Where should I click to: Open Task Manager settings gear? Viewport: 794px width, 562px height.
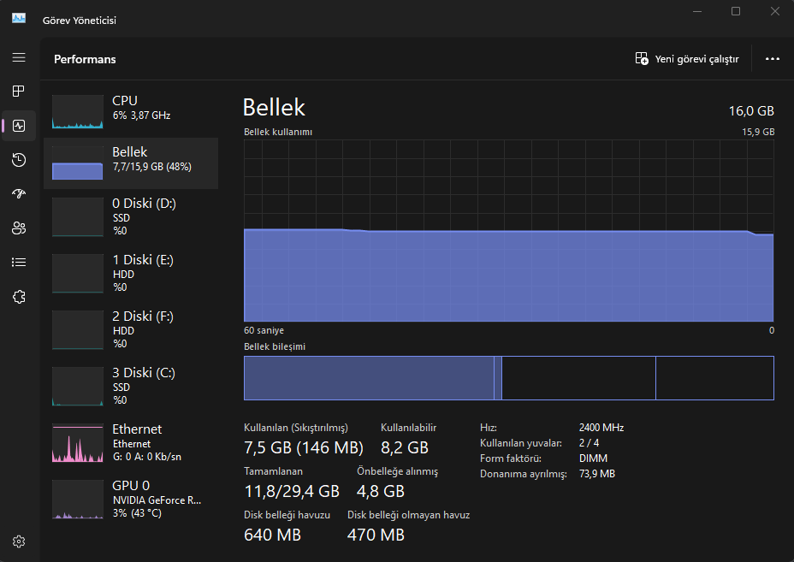(19, 541)
